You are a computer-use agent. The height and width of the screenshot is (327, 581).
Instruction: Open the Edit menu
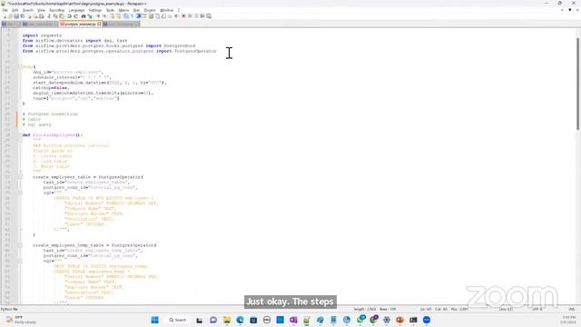coord(15,10)
